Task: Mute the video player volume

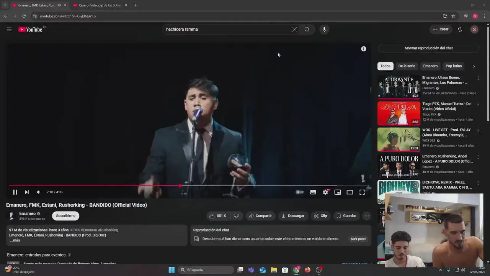Action: coord(38,192)
